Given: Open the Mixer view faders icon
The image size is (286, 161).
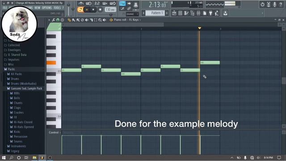Looking at the screenshot, I should pyautogui.click(x=198, y=13).
